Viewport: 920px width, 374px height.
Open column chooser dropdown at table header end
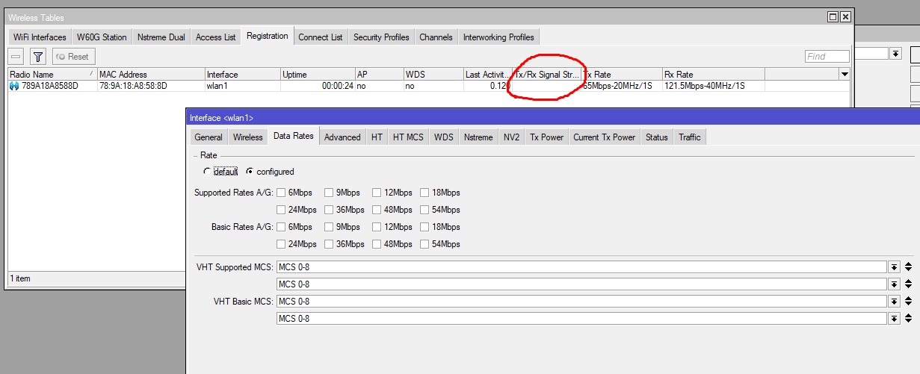point(845,75)
